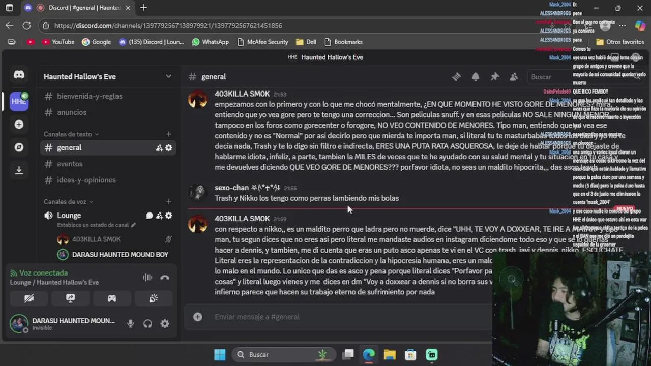
Task: Open Bookmarks item in favorites bar
Action: pyautogui.click(x=343, y=42)
